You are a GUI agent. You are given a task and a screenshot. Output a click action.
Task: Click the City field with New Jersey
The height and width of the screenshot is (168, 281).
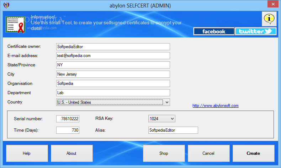point(113,74)
